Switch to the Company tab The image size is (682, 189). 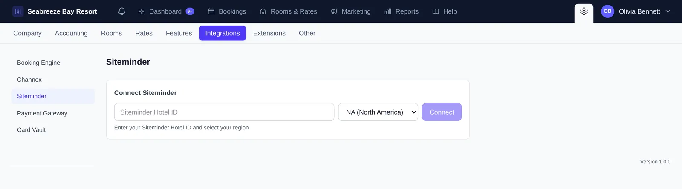point(27,33)
